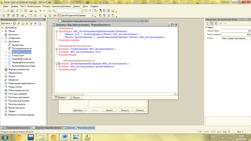Open the Действия dropdown in Configuration panel
The height and width of the screenshot is (141, 251).
coord(6,23)
